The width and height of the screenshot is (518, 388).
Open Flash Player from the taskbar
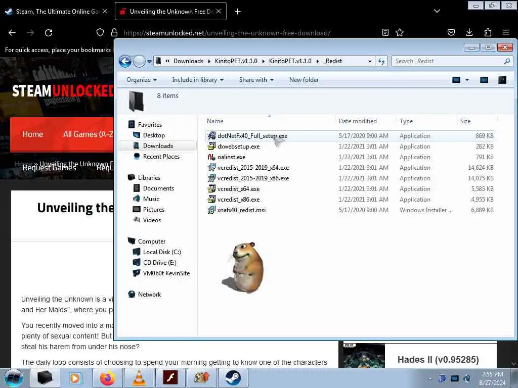click(170, 378)
